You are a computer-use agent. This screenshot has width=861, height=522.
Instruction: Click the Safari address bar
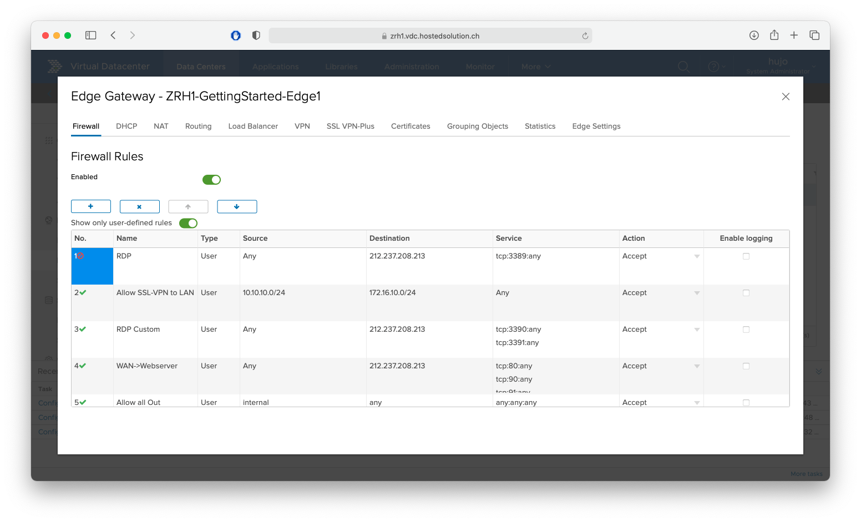coord(430,36)
